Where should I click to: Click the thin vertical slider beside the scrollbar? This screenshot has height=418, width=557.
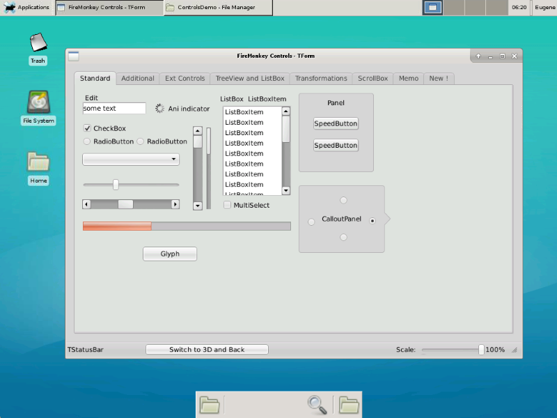click(x=209, y=168)
